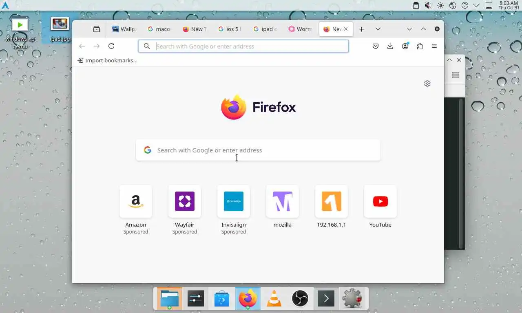This screenshot has width=522, height=313.
Task: Open System Settings sliders icon in dock
Action: point(196,299)
